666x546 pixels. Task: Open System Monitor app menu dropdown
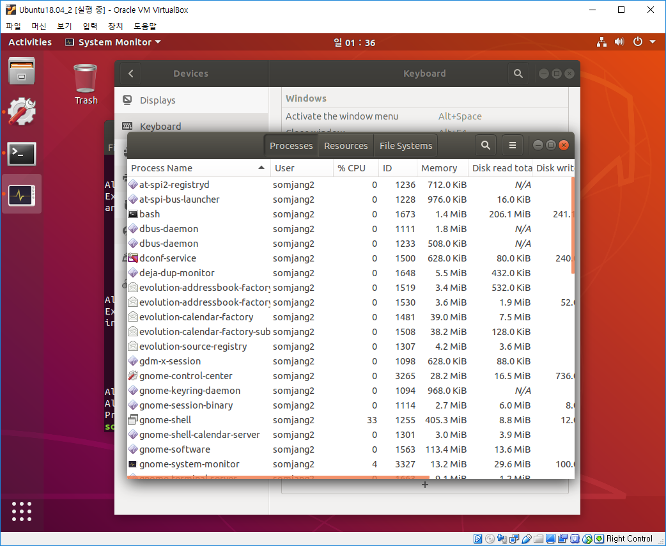[113, 42]
